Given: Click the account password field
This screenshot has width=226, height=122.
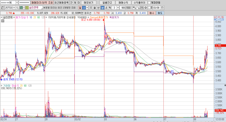Looking at the screenshot, I should pos(24,3).
